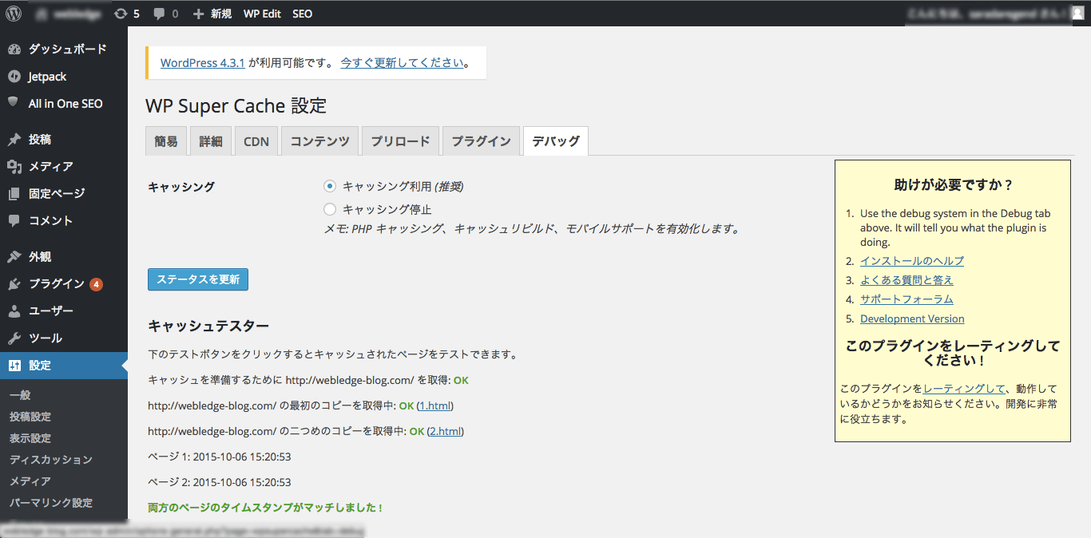Click the Jetpack sidebar icon

(14, 77)
